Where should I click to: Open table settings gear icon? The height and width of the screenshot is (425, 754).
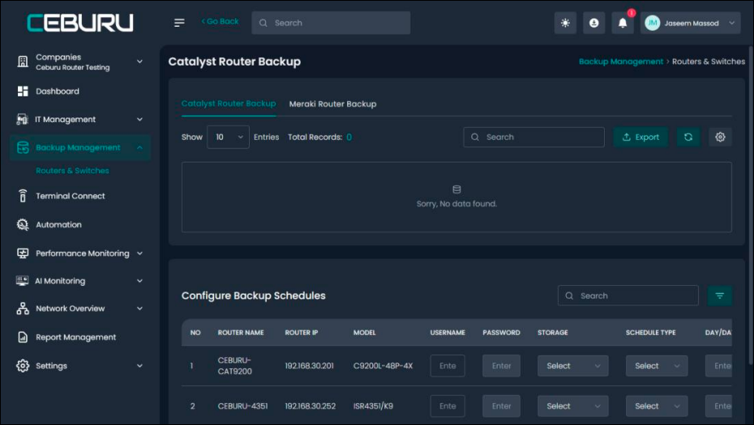click(x=720, y=137)
